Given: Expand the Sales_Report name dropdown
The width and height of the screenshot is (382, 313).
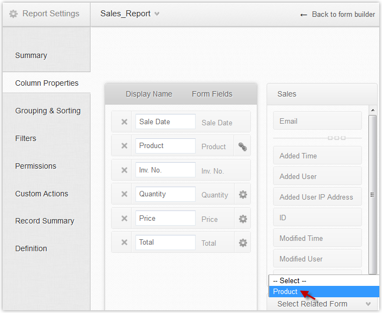Looking at the screenshot, I should (157, 14).
